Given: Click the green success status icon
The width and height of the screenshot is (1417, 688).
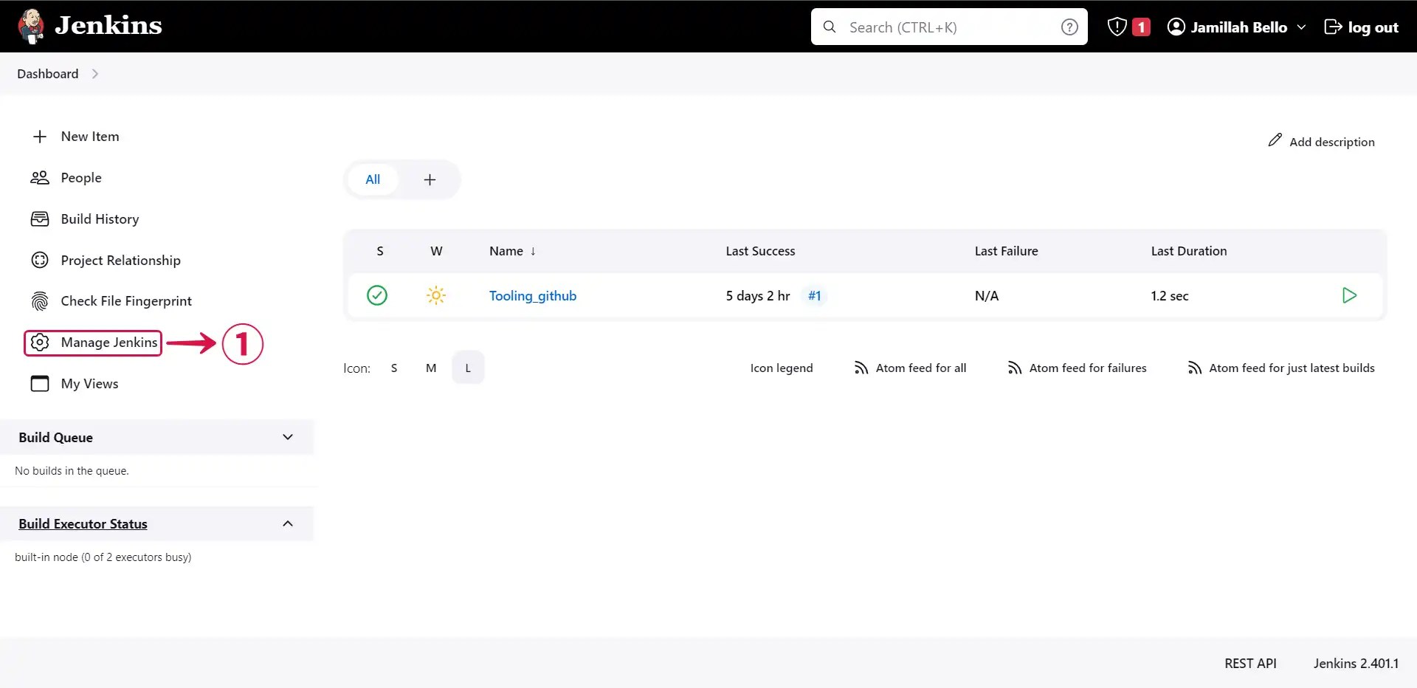Looking at the screenshot, I should (x=376, y=295).
